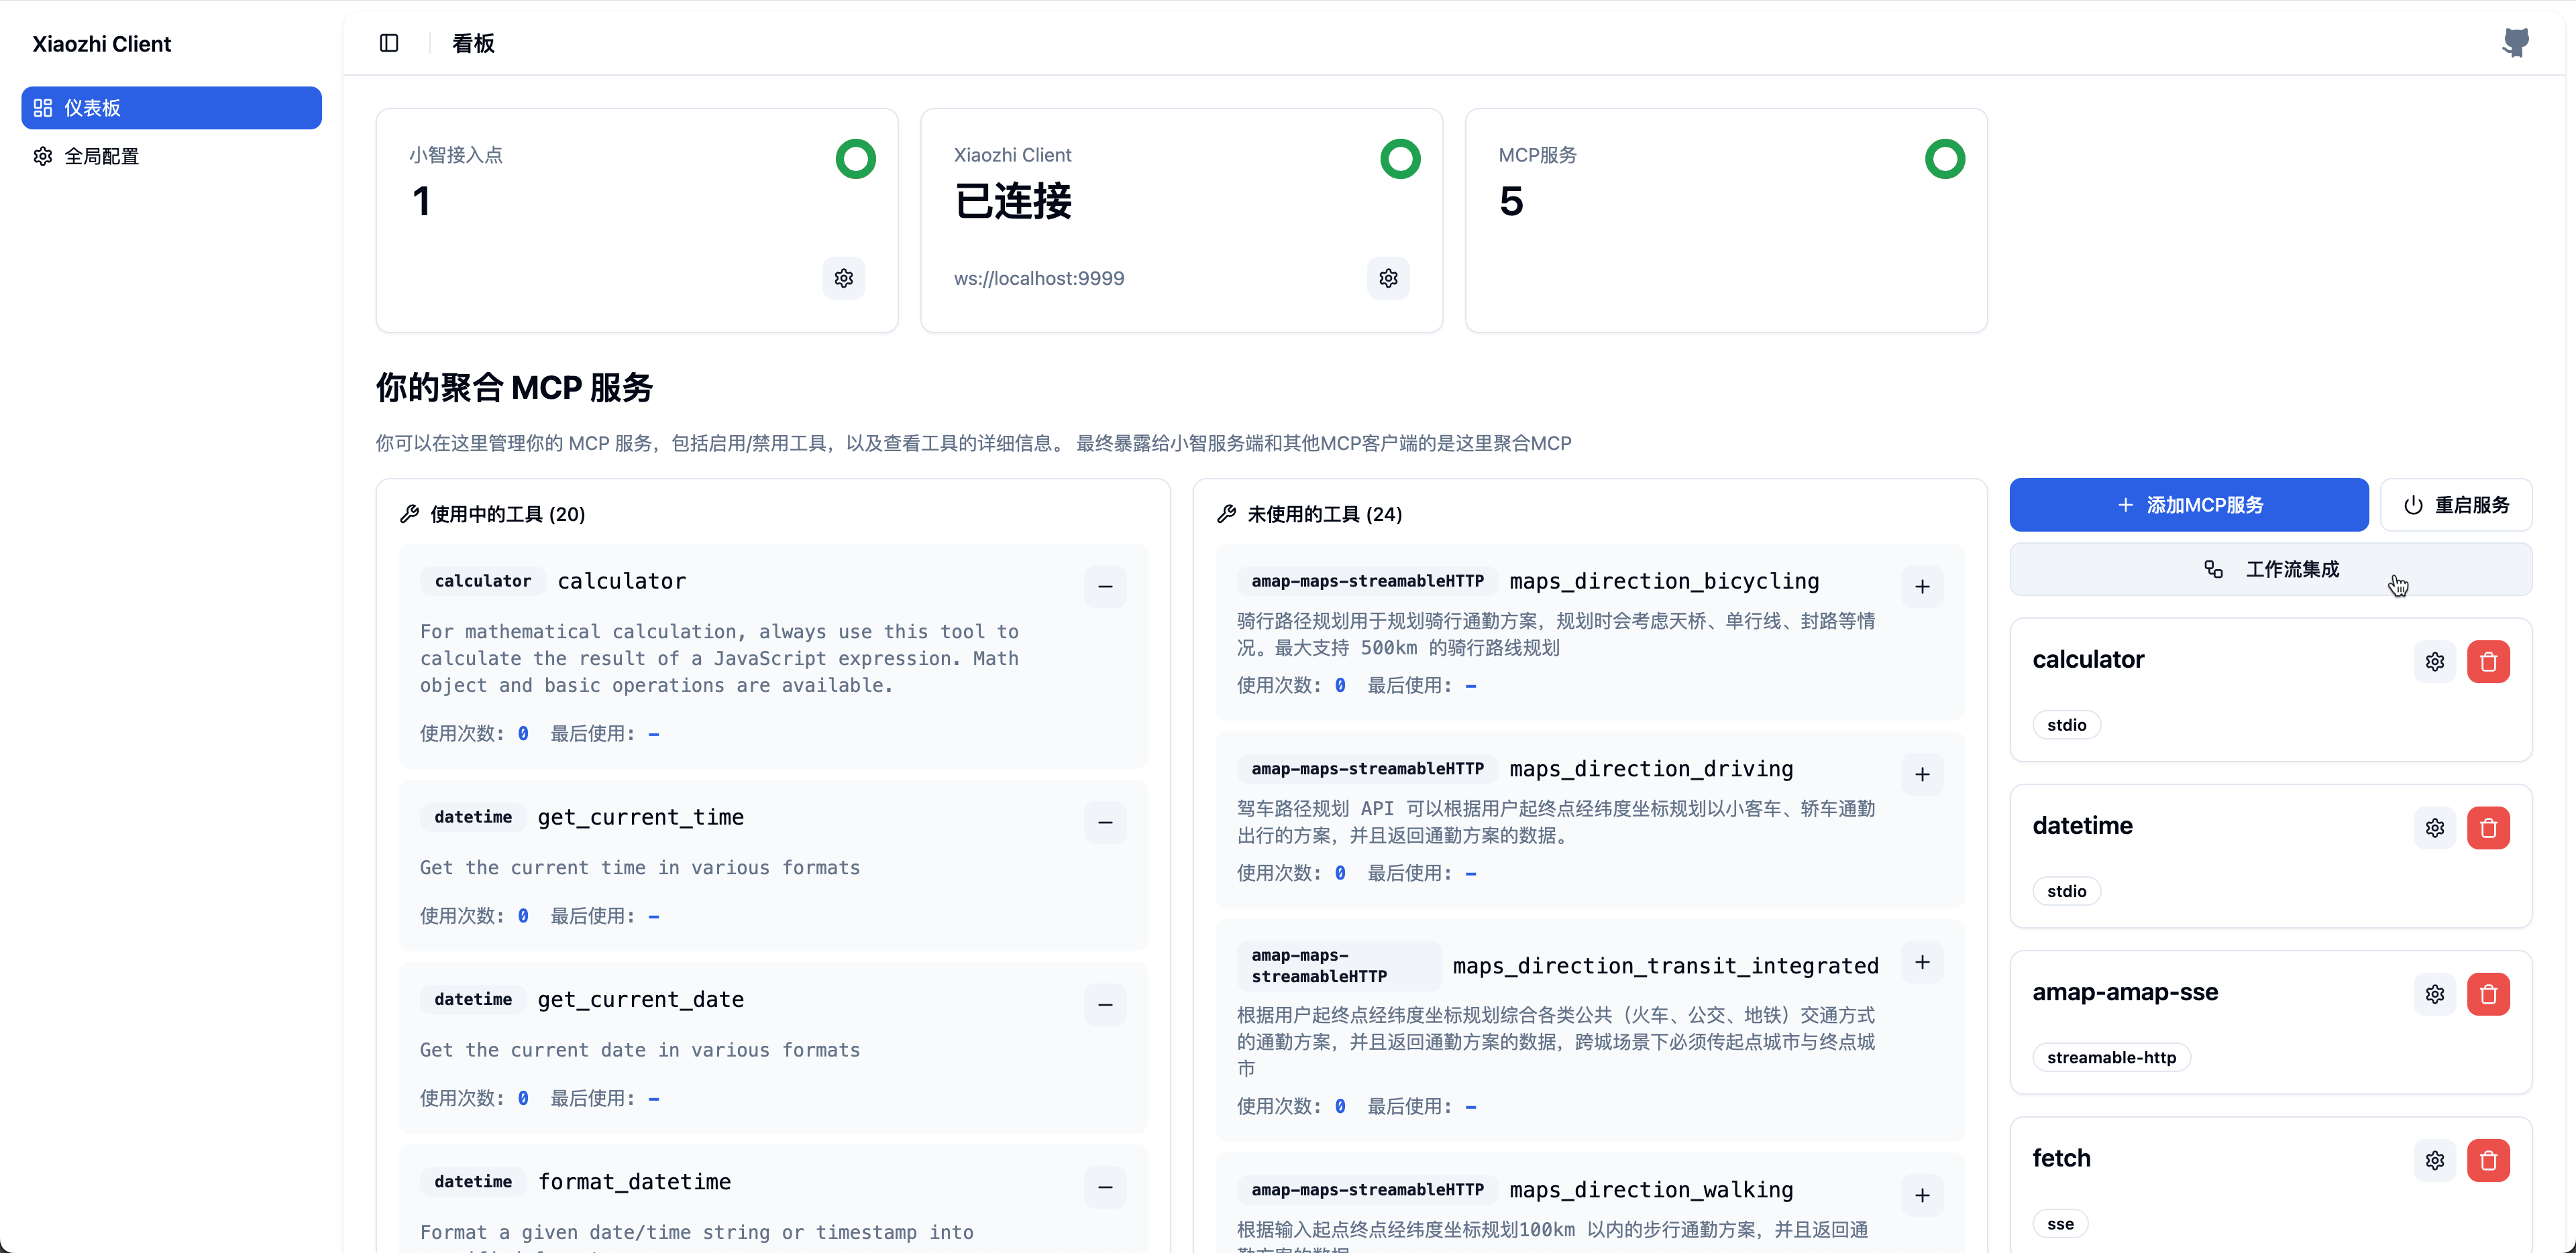
Task: Enable the maps_direction_bicycling tool
Action: 1921,587
